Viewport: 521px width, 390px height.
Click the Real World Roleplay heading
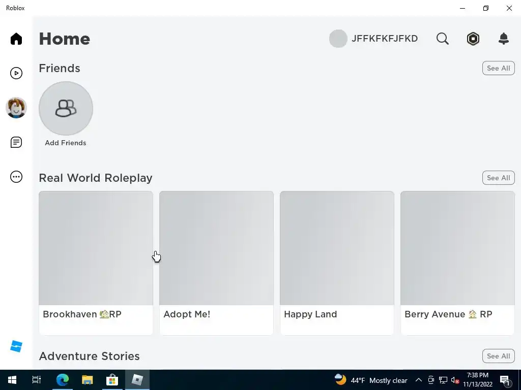(96, 178)
